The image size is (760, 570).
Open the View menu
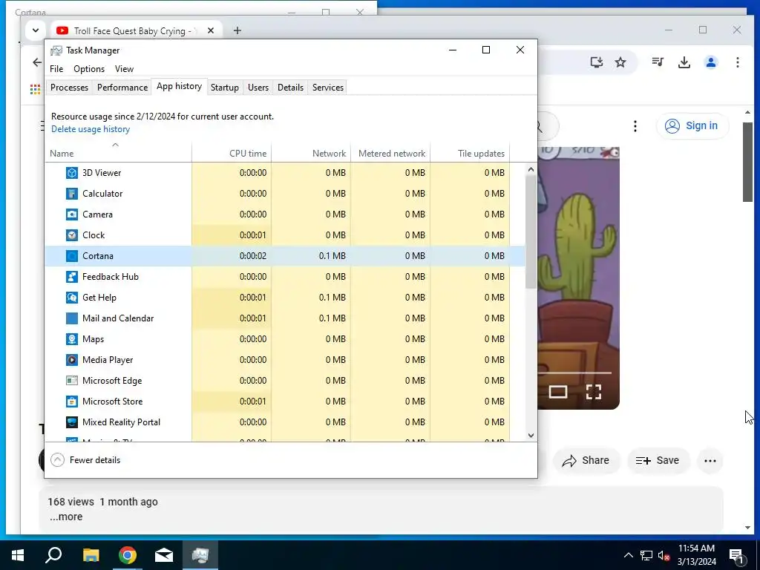(x=124, y=69)
